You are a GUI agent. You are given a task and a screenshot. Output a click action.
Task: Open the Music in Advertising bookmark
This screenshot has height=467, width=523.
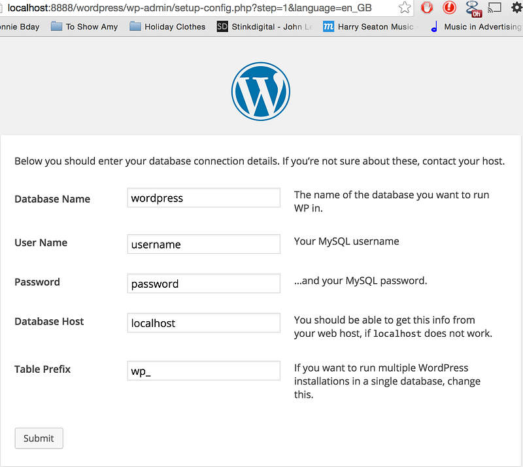(x=477, y=27)
